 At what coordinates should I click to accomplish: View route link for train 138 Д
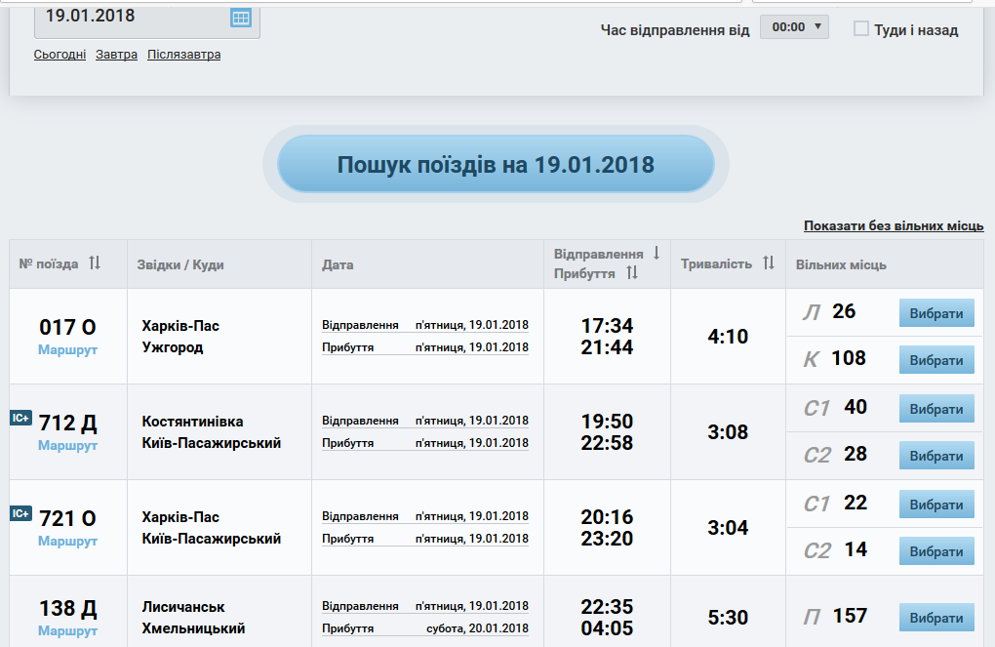(67, 630)
